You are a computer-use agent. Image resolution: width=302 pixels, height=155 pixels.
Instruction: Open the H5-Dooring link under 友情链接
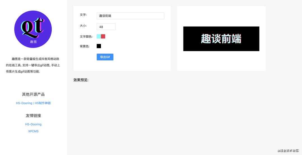(x=33, y=124)
